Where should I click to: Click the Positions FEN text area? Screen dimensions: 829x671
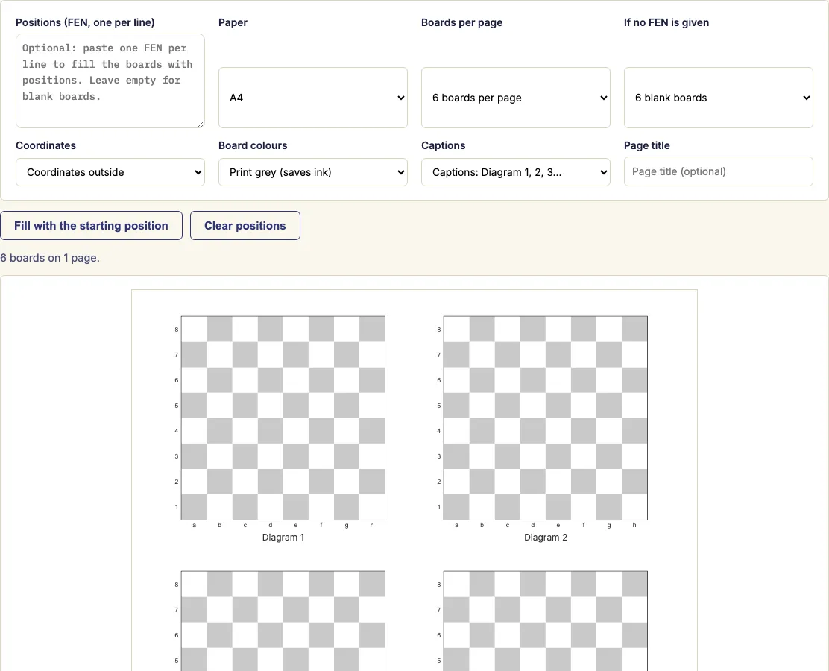point(110,81)
